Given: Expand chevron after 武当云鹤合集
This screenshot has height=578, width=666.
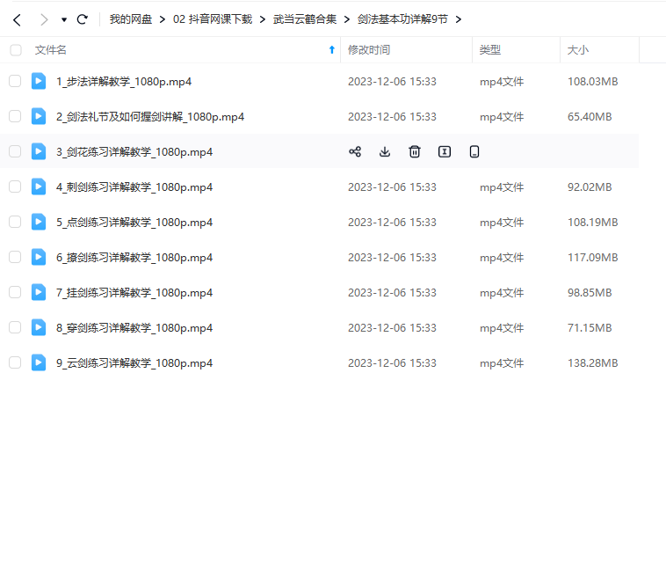Looking at the screenshot, I should [346, 19].
